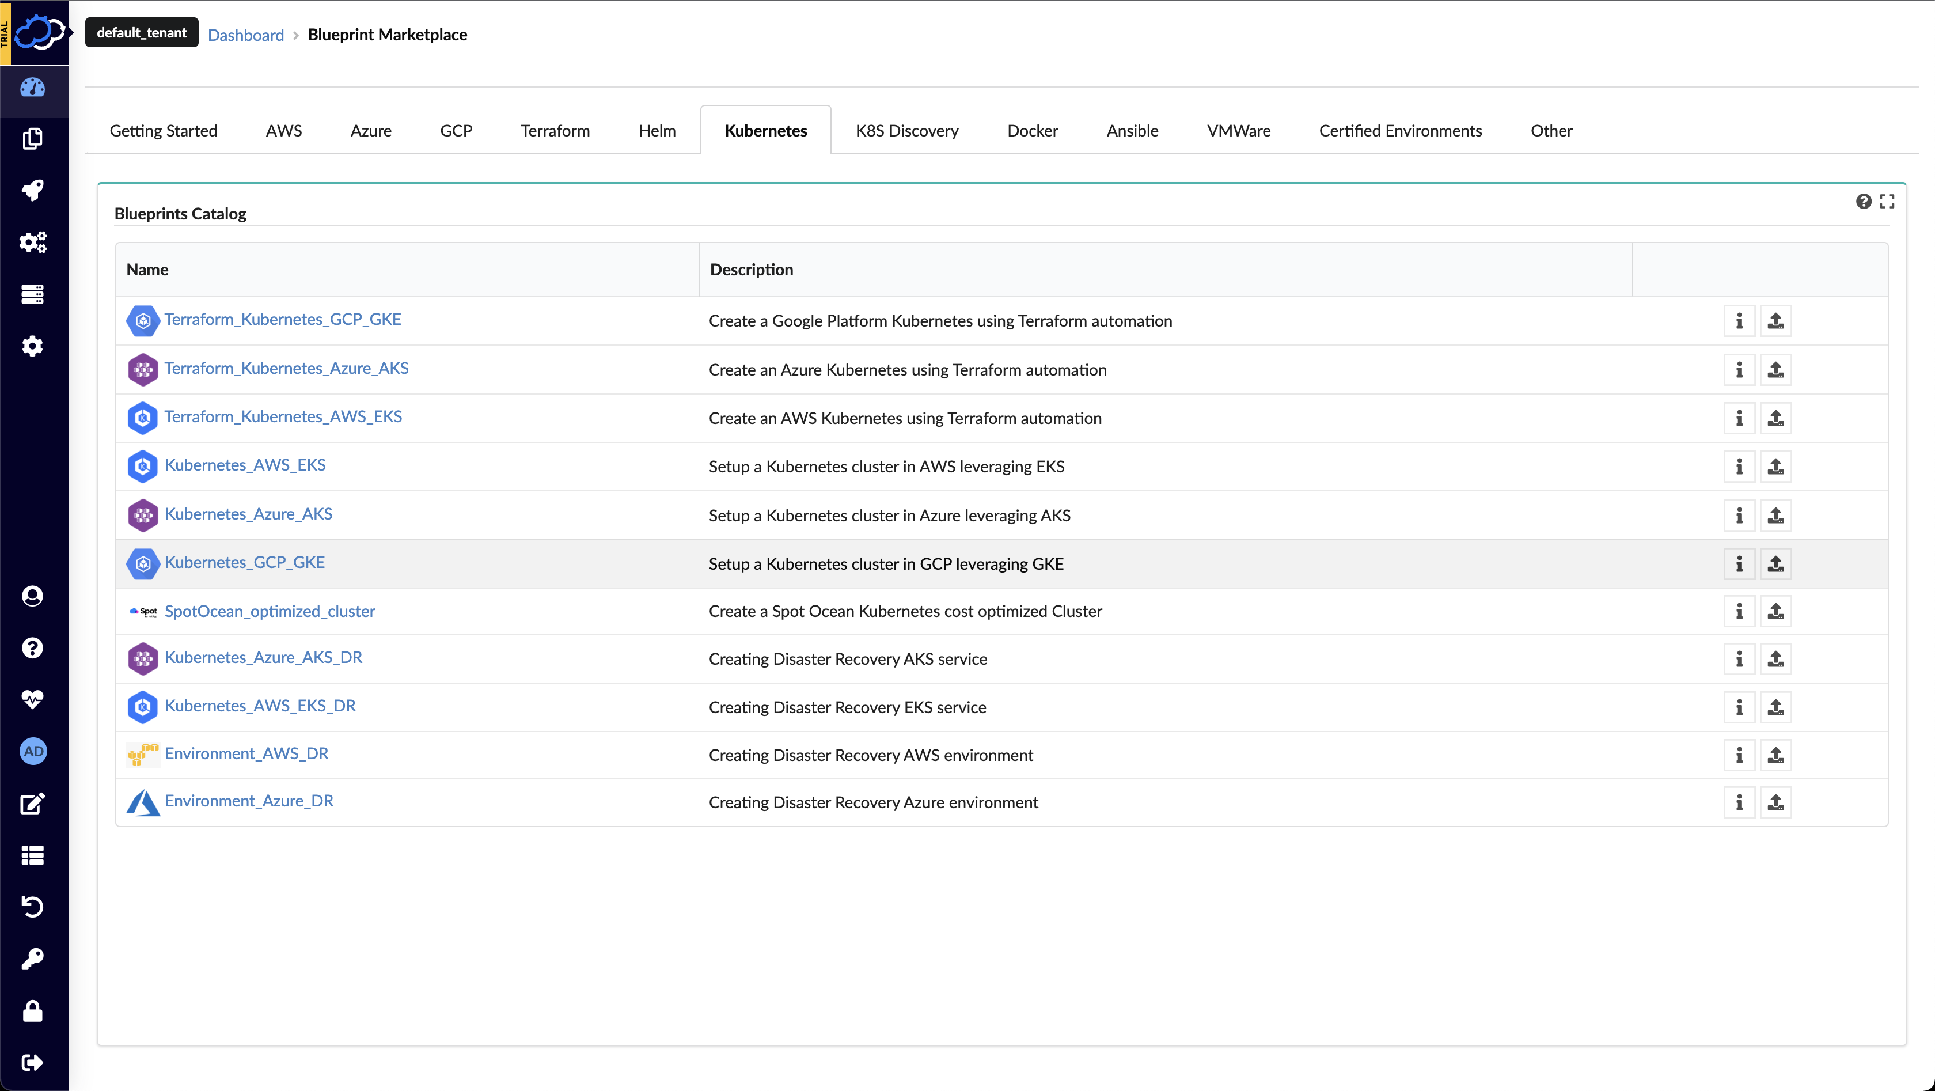Open the list template icon in sidebar

32,855
